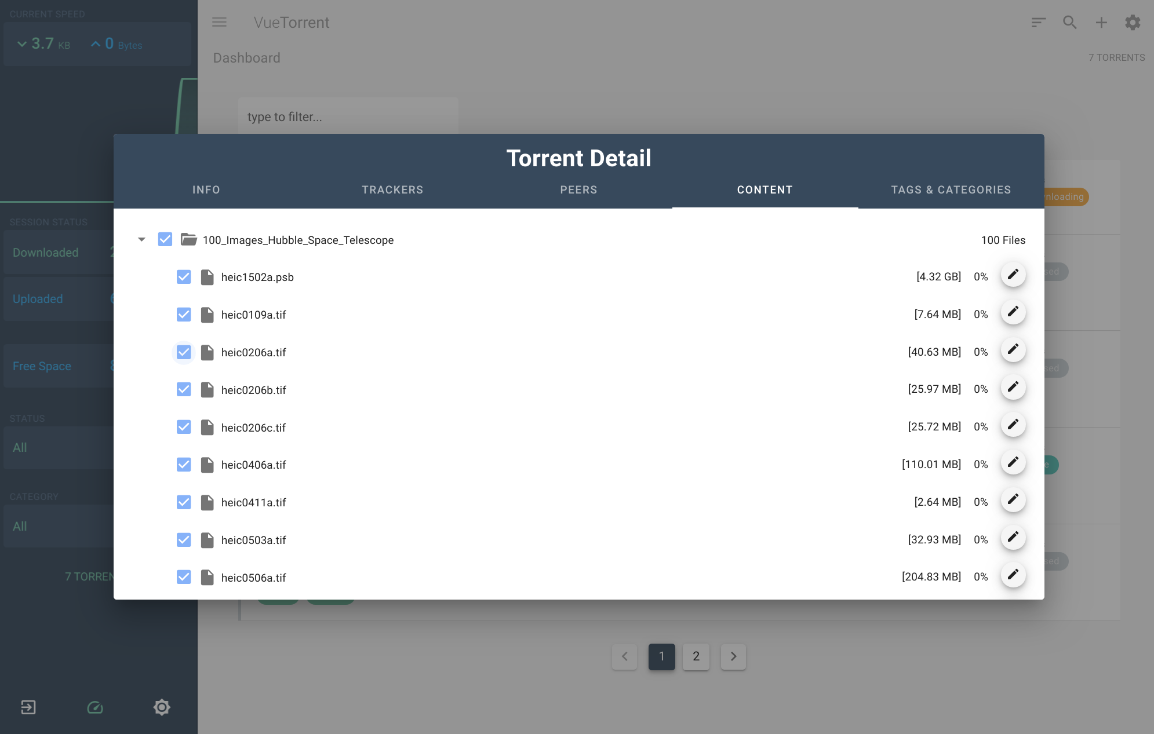This screenshot has height=734, width=1154.
Task: Collapse the 100_Images_Hubble_Space_Telescope folder tree
Action: point(141,239)
